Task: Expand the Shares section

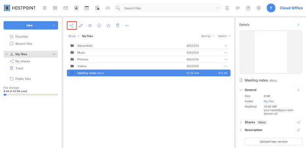Action: (x=241, y=122)
